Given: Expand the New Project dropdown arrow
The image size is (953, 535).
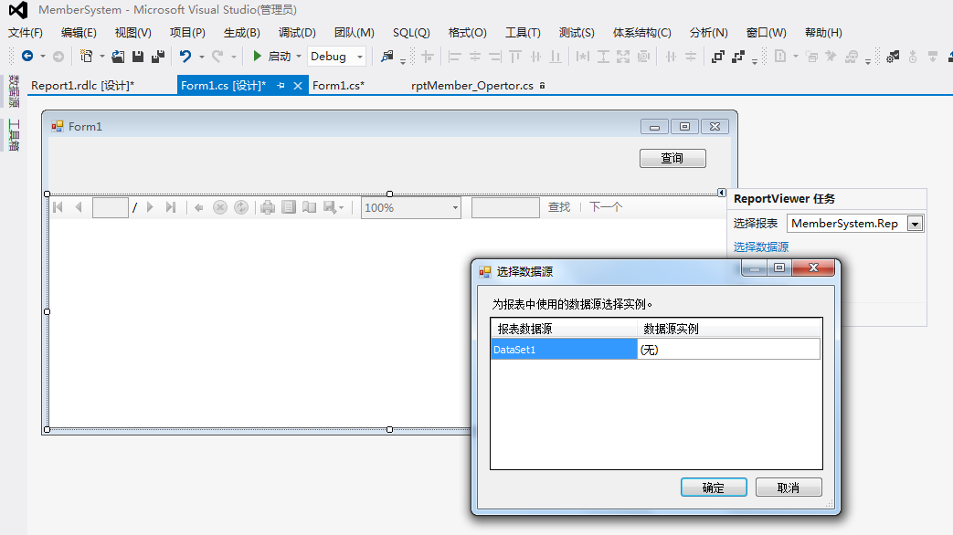Looking at the screenshot, I should coord(102,57).
